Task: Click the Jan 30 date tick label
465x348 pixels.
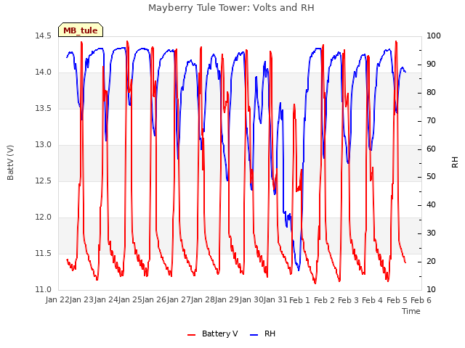Action: [x=251, y=300]
